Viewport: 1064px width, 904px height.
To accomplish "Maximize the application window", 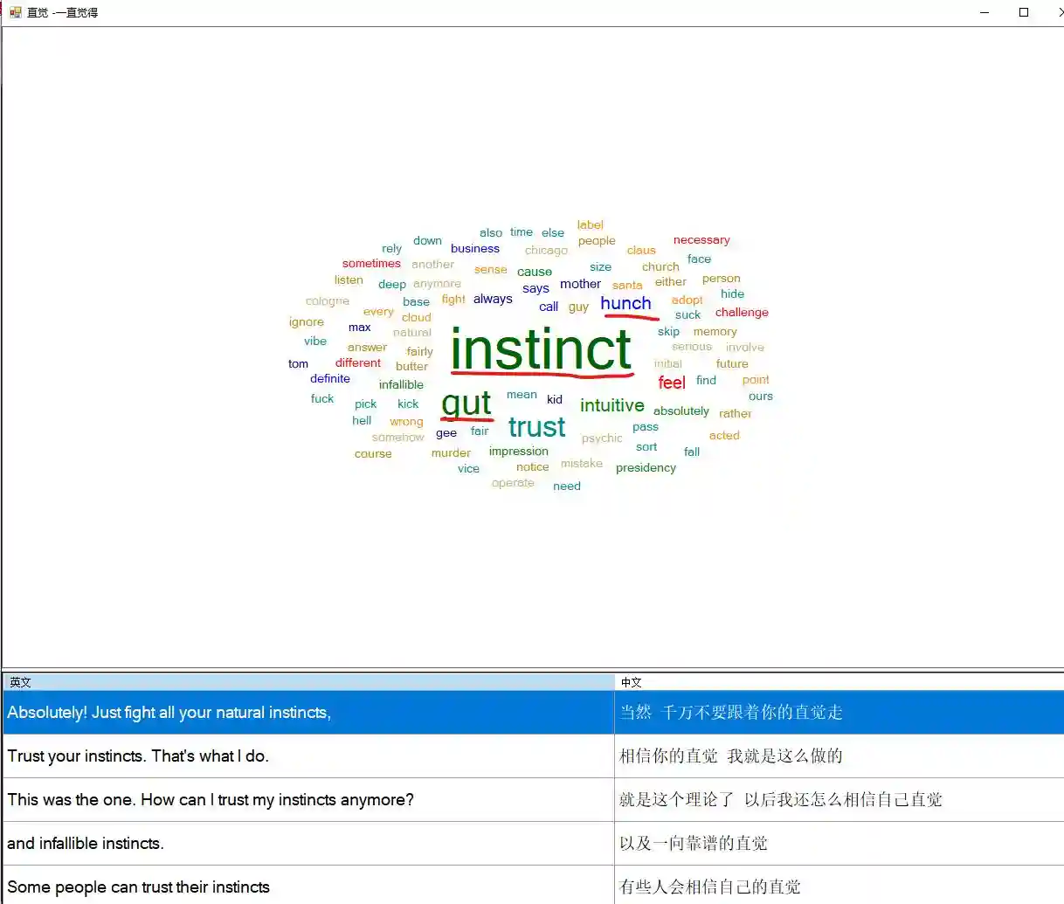I will (1024, 12).
